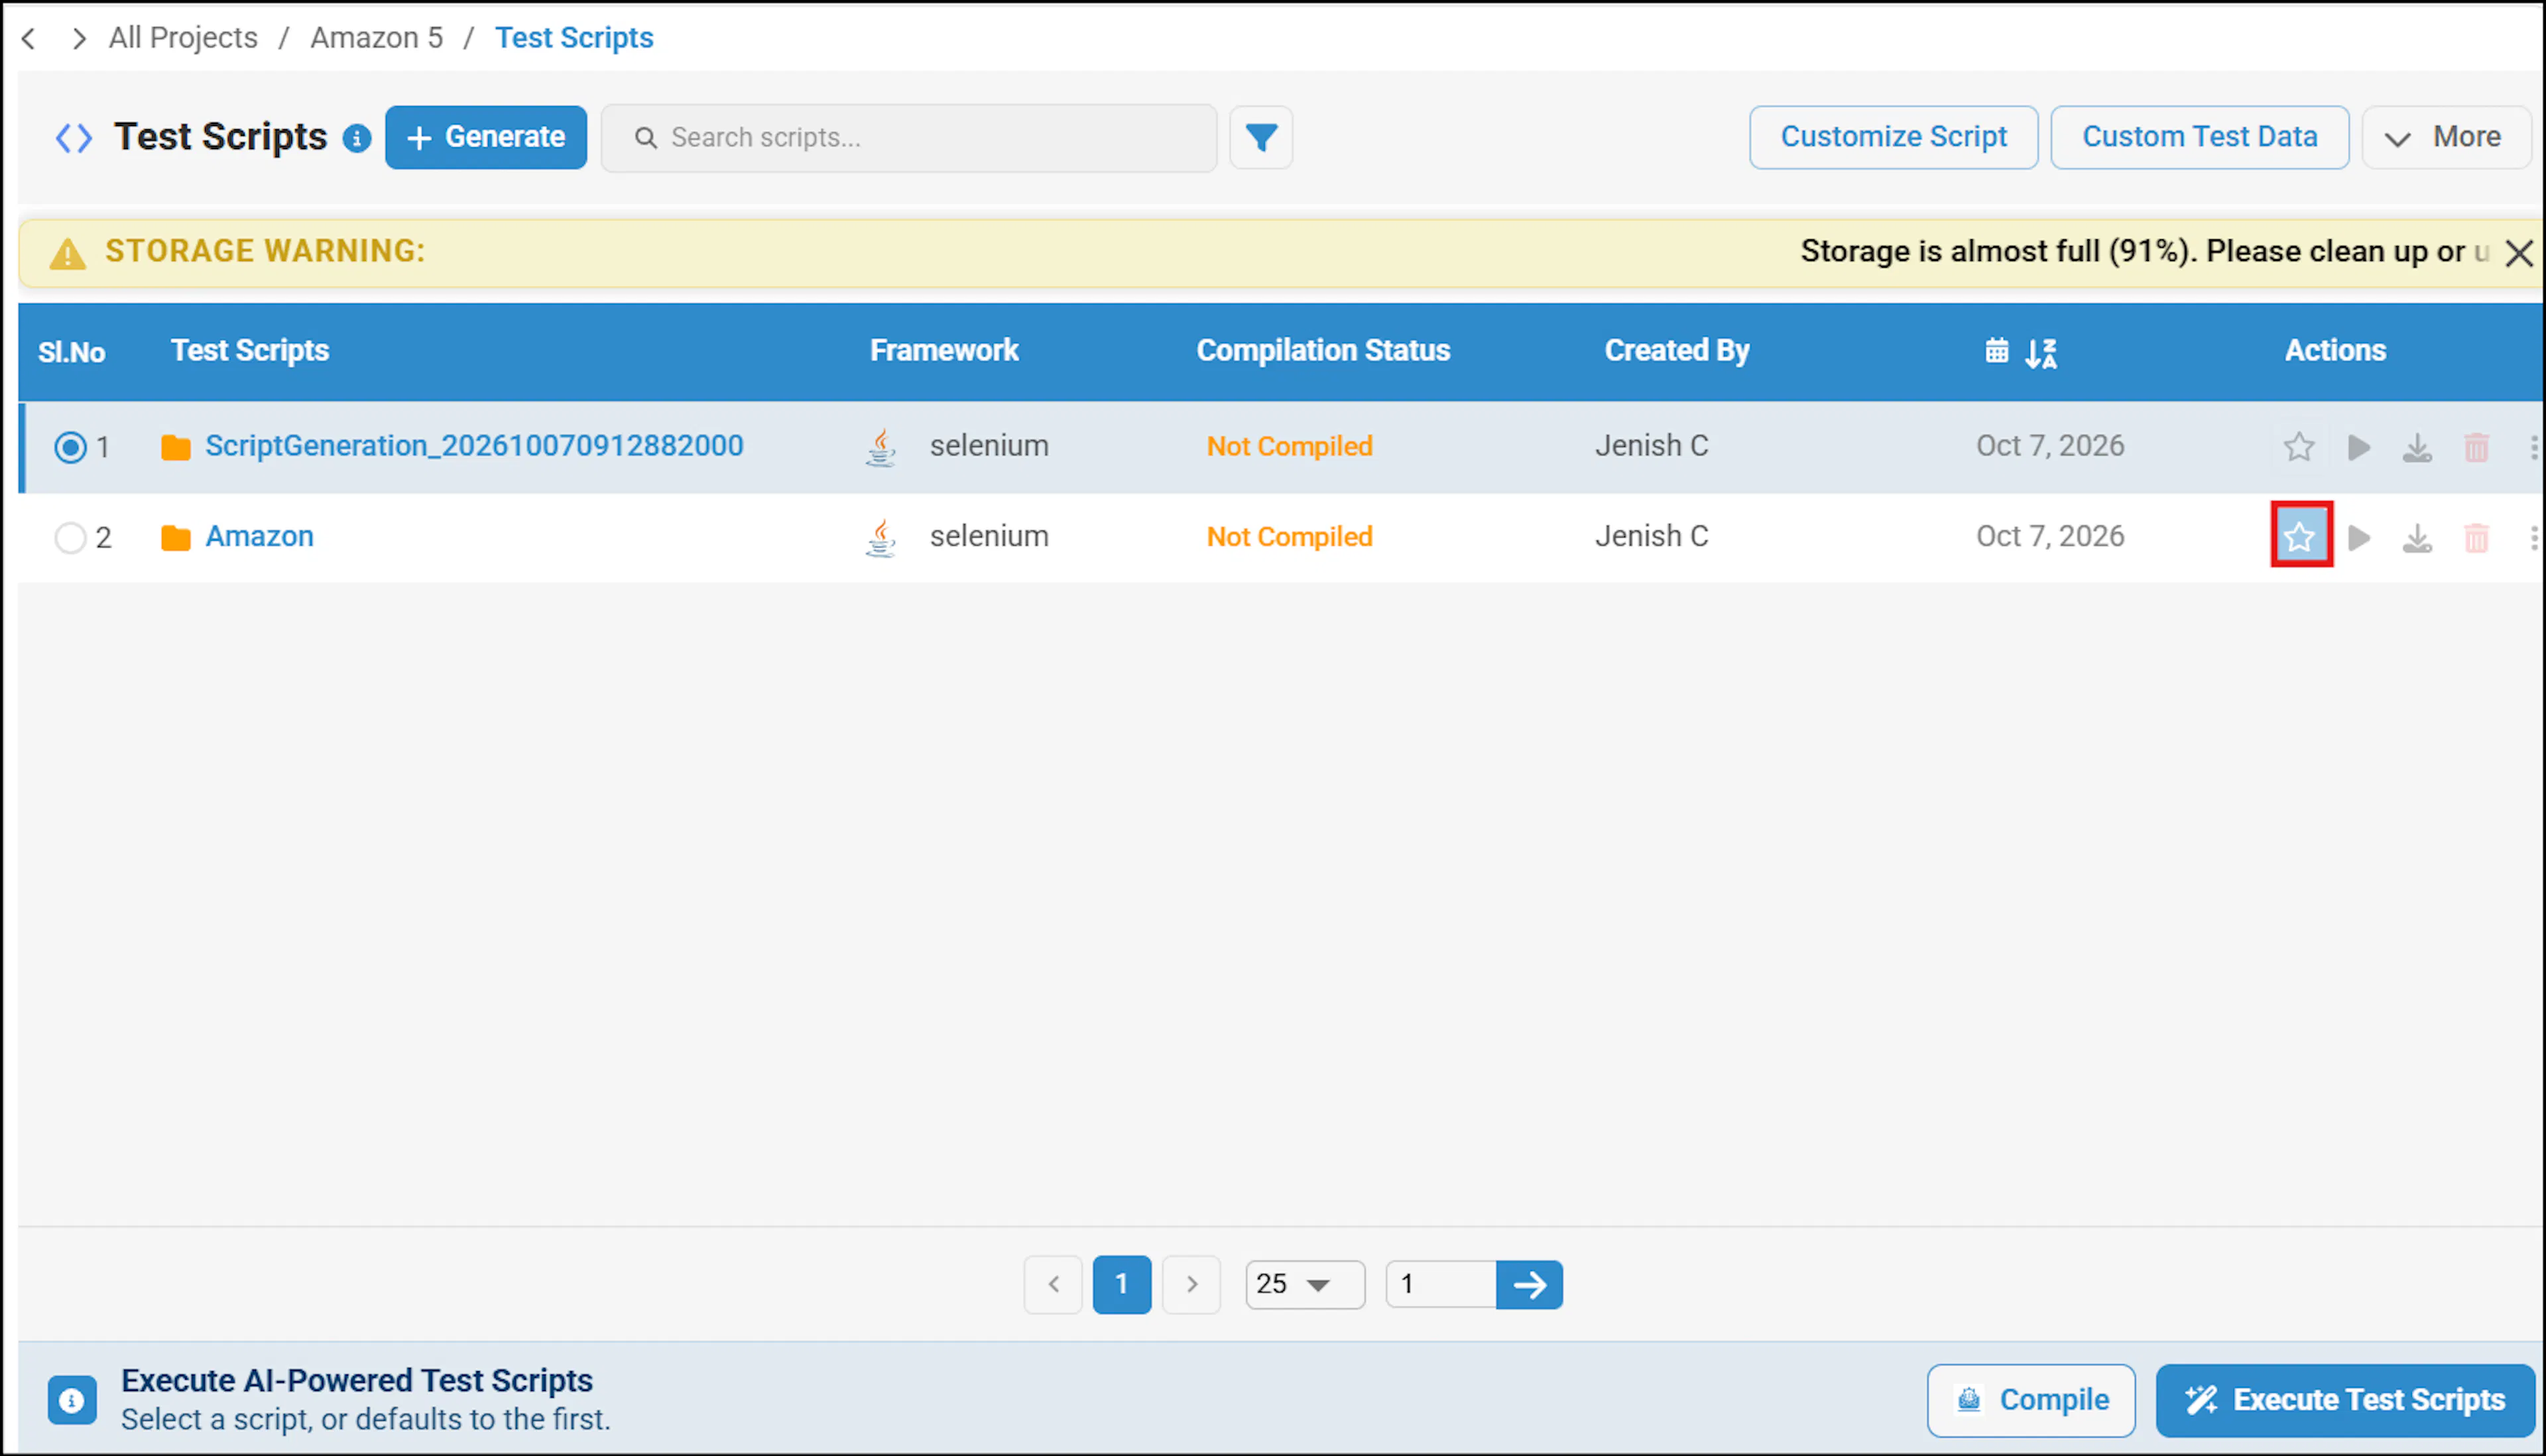This screenshot has width=2546, height=1456.
Task: Download the Amazon script
Action: click(2417, 538)
